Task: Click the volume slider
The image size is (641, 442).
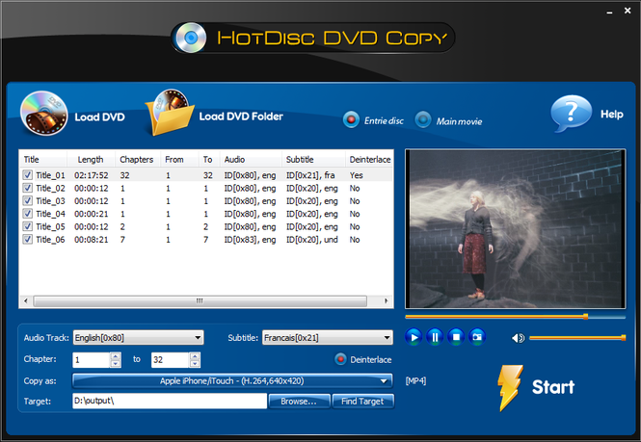Action: coord(577,338)
